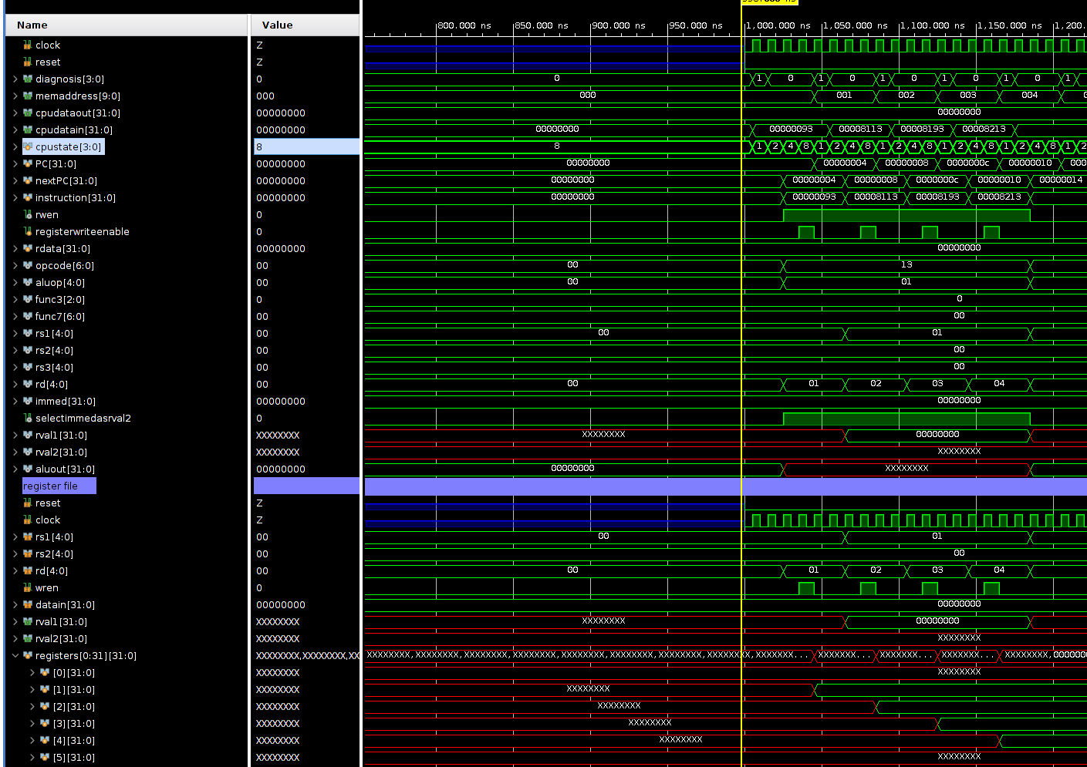The width and height of the screenshot is (1087, 767).
Task: Click waveform value 13 on opcode
Action: click(906, 264)
